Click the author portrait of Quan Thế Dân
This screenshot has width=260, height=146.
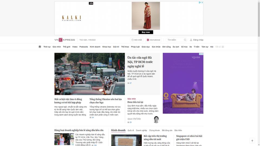pyautogui.click(x=156, y=120)
